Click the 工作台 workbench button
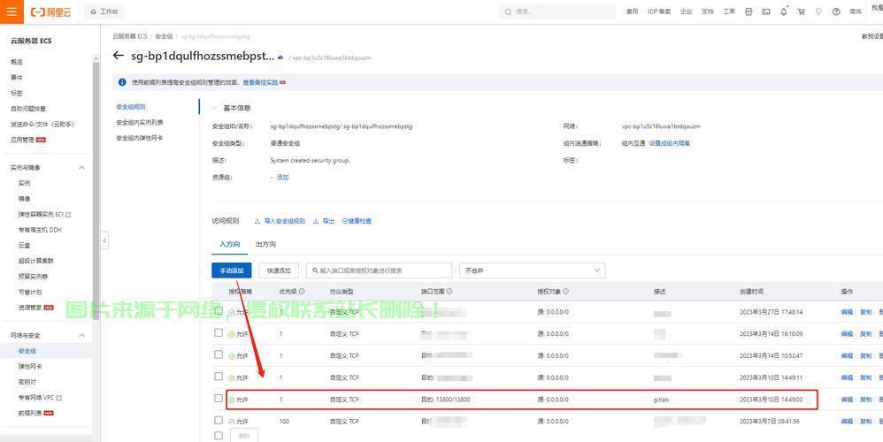This screenshot has height=442, width=883. [x=104, y=11]
